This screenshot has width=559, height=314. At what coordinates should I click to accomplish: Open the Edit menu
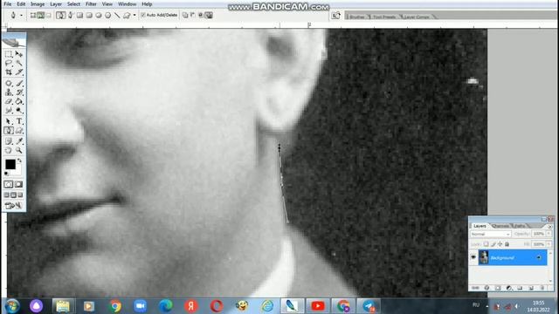[x=21, y=4]
